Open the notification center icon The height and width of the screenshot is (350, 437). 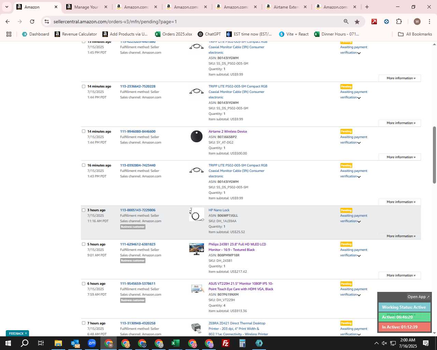[426, 343]
